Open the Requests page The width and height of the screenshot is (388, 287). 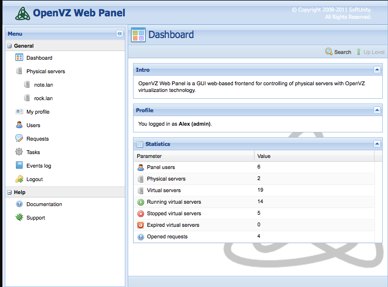point(38,139)
